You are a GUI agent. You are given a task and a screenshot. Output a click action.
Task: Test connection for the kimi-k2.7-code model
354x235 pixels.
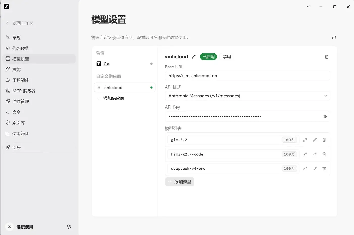click(305, 154)
